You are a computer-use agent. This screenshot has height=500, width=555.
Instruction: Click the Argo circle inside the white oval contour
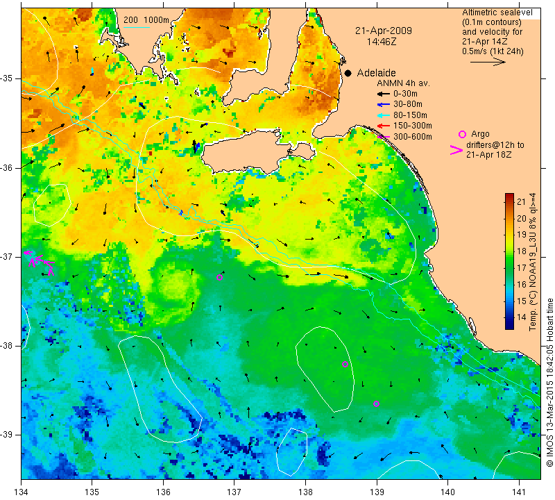(345, 365)
